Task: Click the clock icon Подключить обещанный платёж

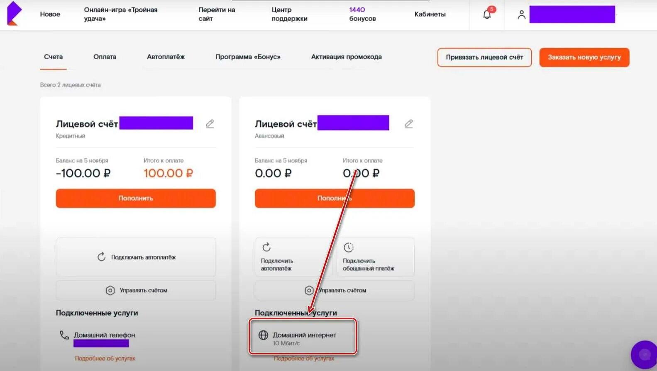Action: (348, 247)
